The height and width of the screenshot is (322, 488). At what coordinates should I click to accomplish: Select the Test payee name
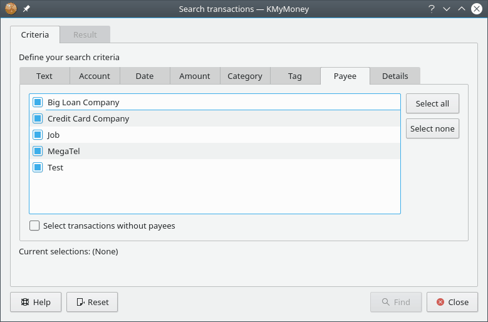(55, 167)
